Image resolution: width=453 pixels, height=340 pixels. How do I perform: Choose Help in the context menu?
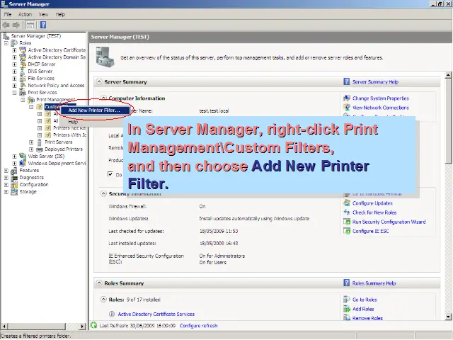73,122
